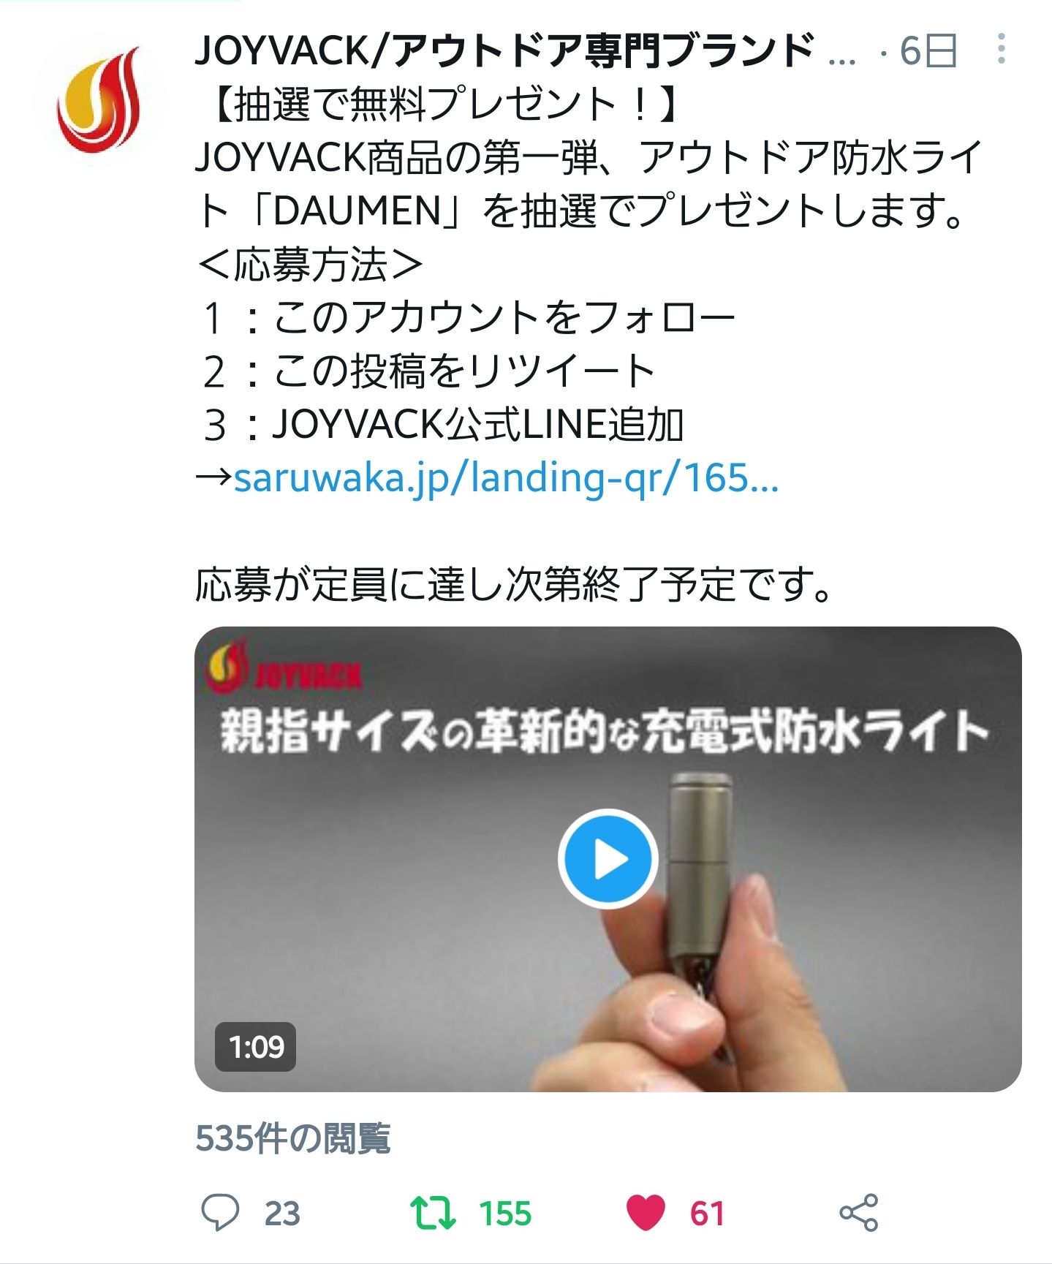
Task: Click the 155 retweet count
Action: (505, 1214)
